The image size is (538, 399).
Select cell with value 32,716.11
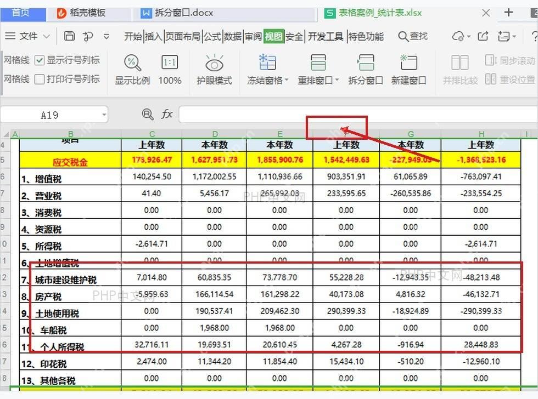pyautogui.click(x=152, y=345)
